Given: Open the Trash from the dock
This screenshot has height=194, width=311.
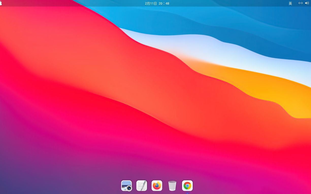Looking at the screenshot, I should [172, 185].
